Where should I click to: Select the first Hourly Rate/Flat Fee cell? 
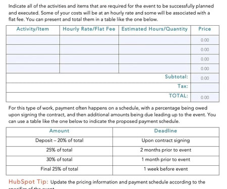click(89, 40)
